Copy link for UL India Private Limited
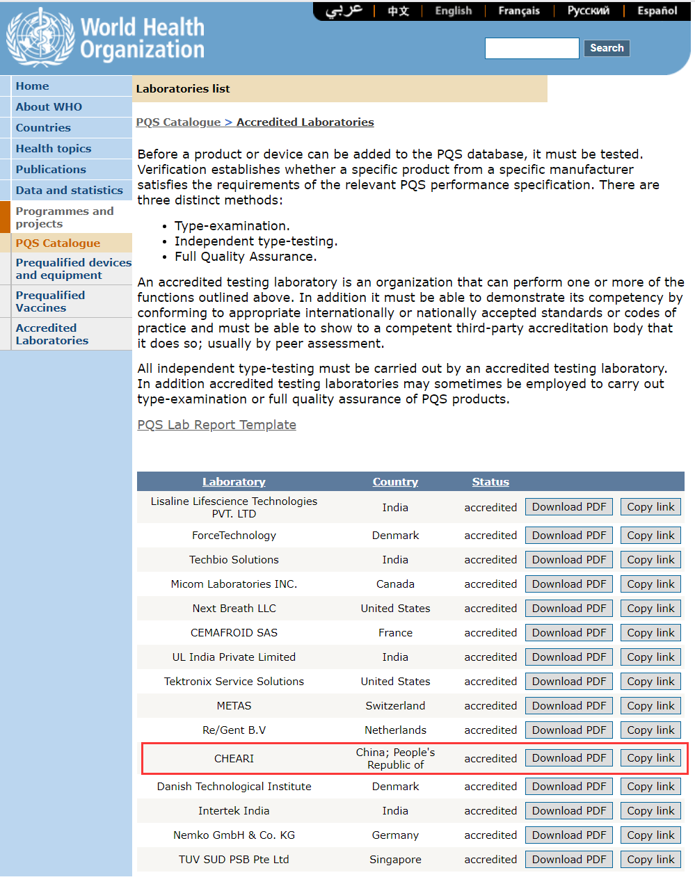Image resolution: width=695 pixels, height=891 pixels. (x=650, y=657)
